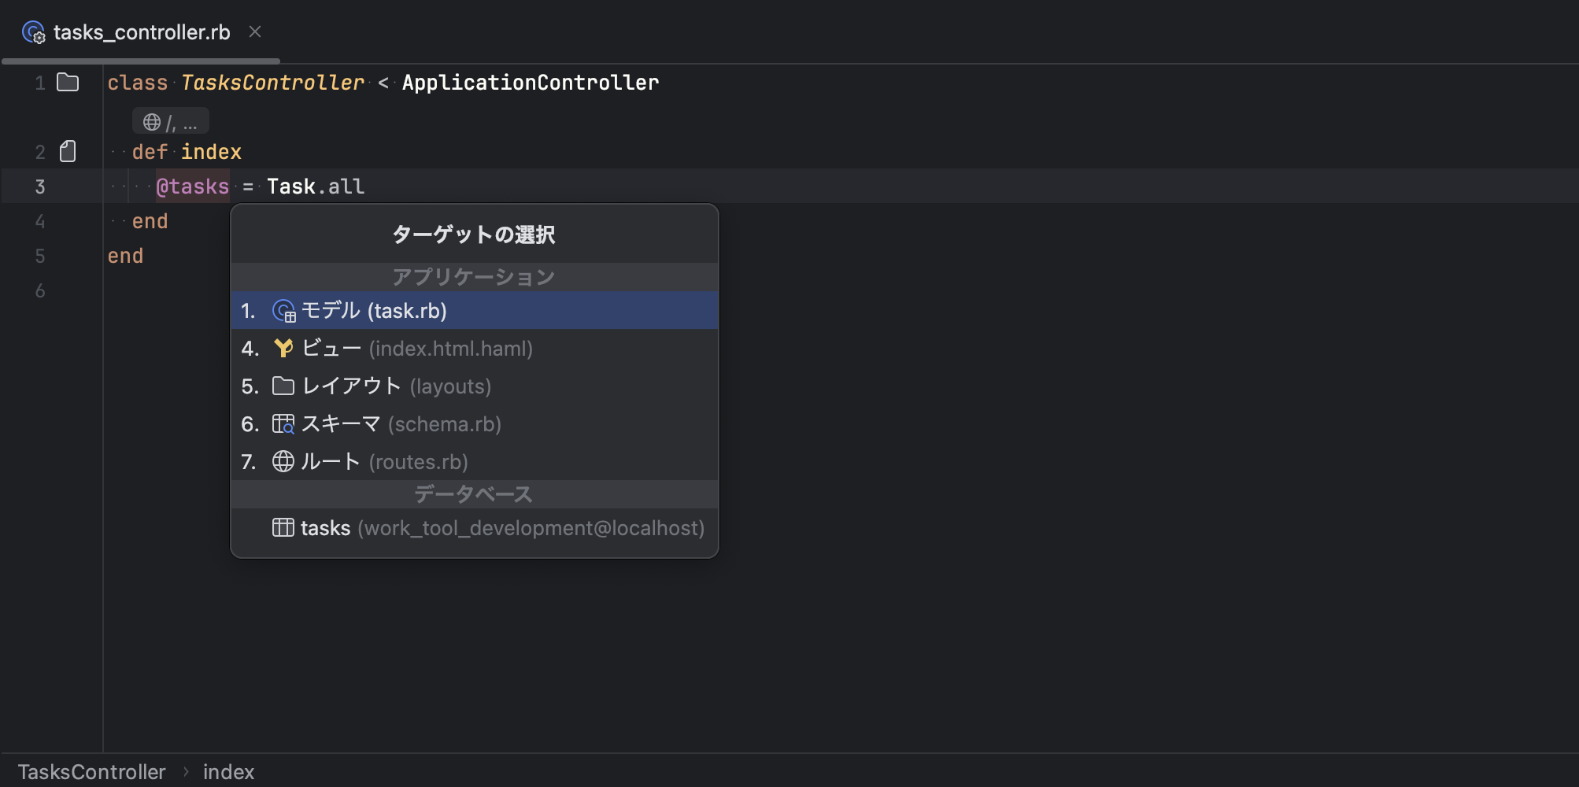Select the highlighted @tasks variable

[x=193, y=187]
